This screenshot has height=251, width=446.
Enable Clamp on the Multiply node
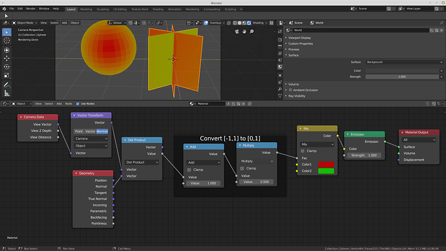pyautogui.click(x=242, y=168)
